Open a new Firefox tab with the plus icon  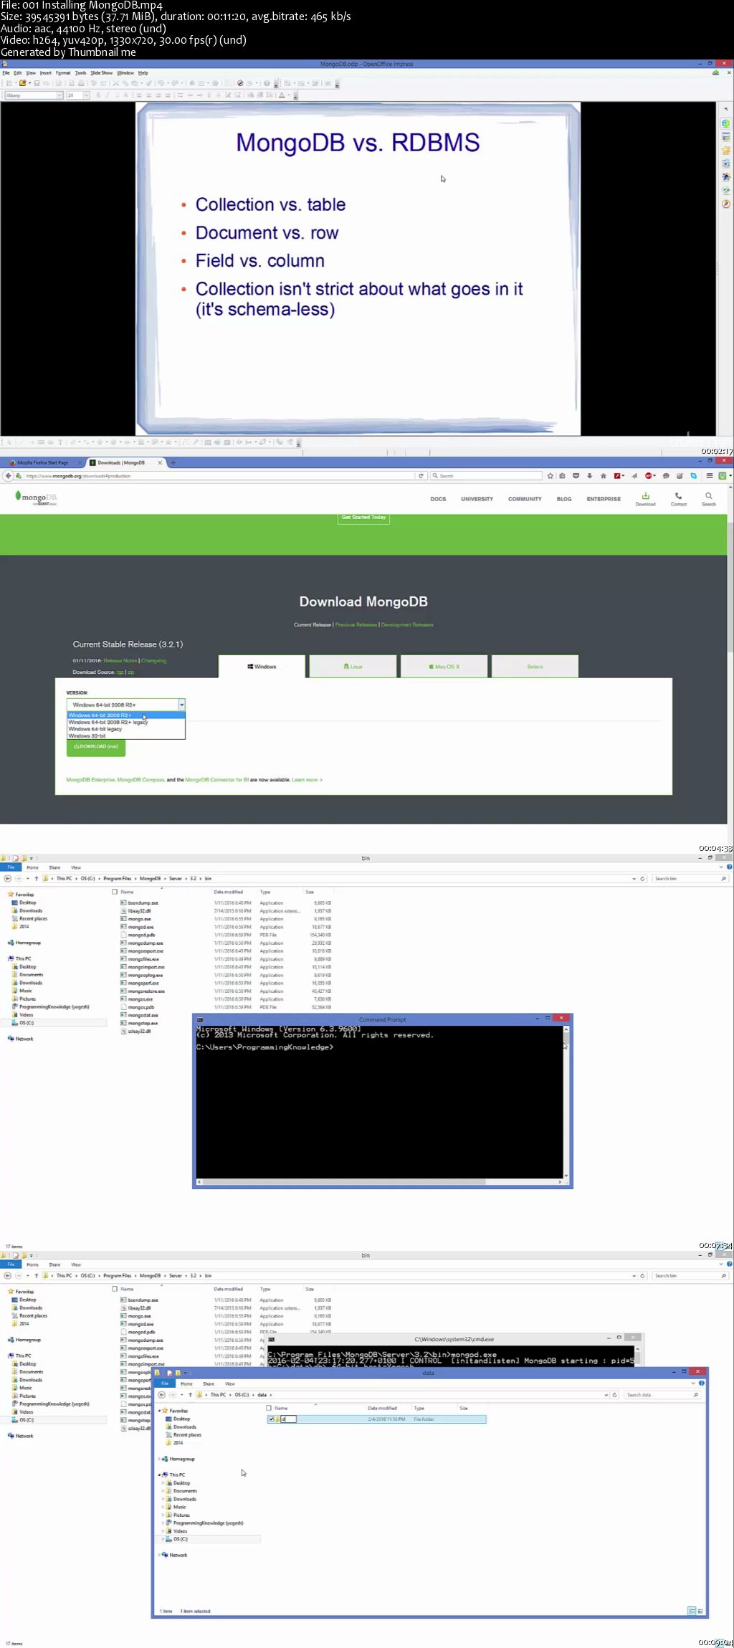point(173,463)
